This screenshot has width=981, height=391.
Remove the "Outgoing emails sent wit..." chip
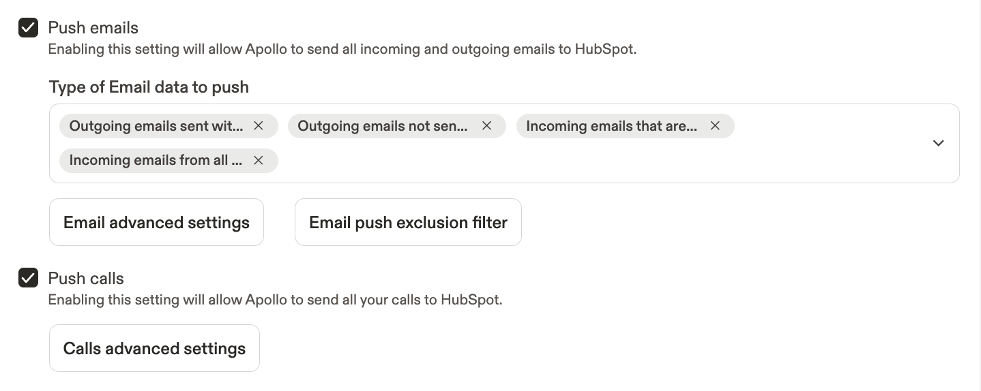click(x=259, y=126)
